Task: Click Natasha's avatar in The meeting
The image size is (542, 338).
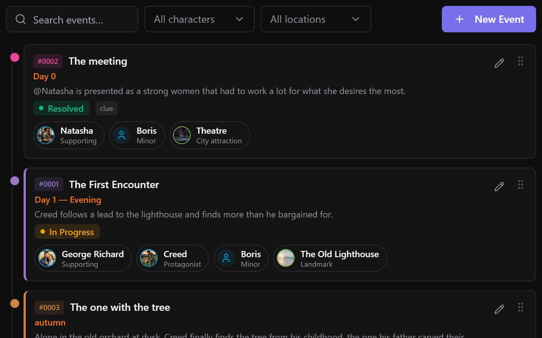Action: click(x=46, y=135)
